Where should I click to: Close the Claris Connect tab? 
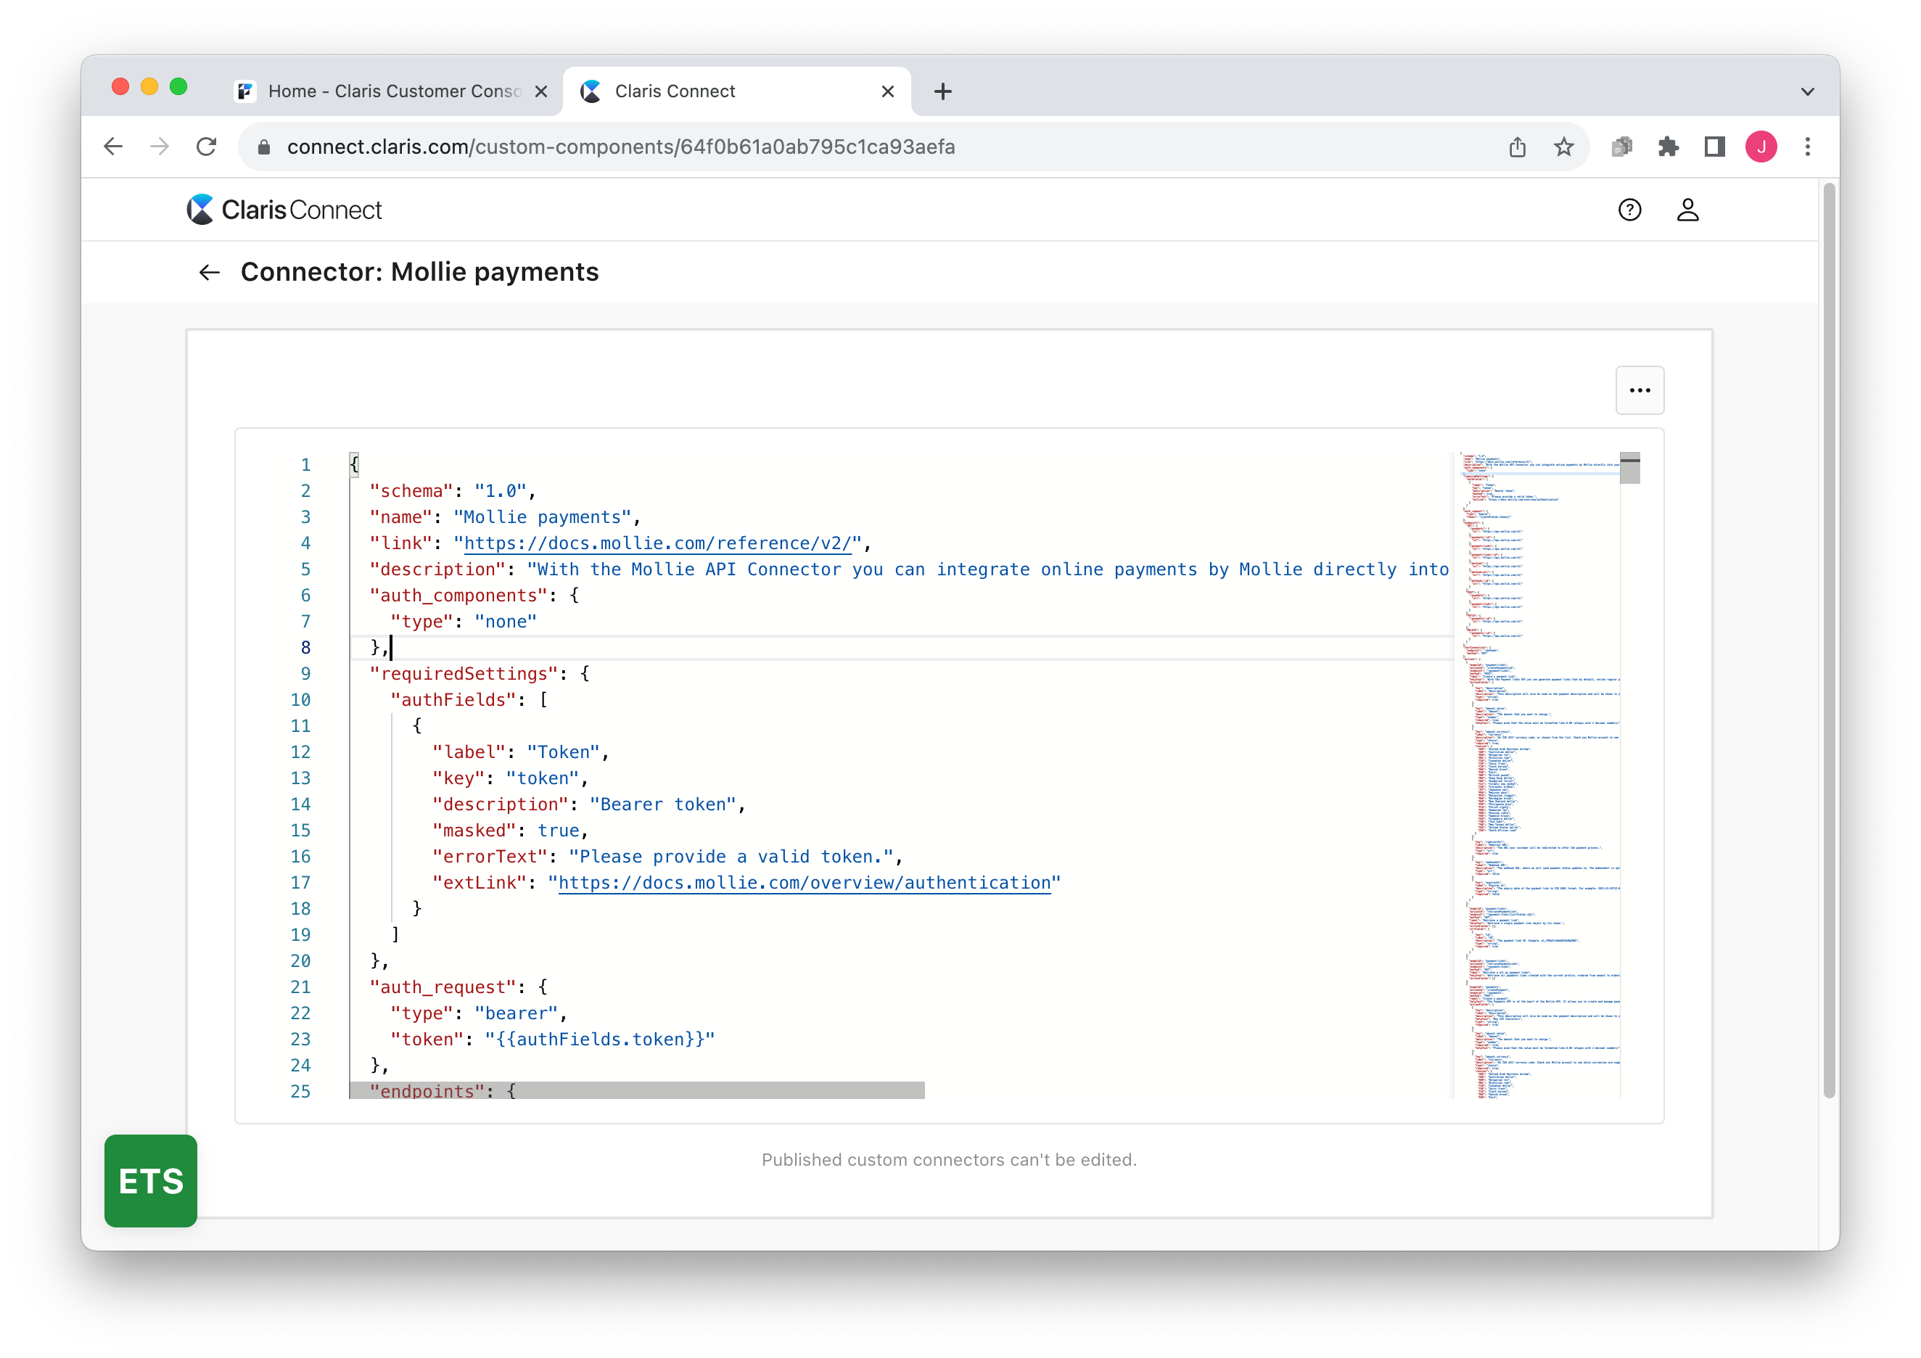[888, 92]
